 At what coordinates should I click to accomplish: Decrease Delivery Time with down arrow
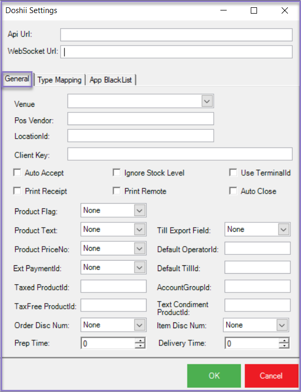[x=284, y=345]
